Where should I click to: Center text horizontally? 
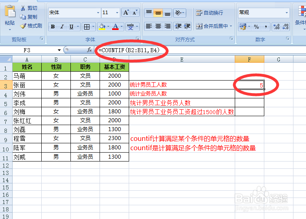point(158,26)
